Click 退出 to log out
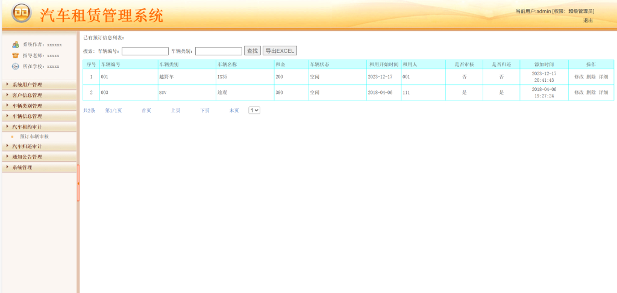Screen dimensions: 617x293 588,20
